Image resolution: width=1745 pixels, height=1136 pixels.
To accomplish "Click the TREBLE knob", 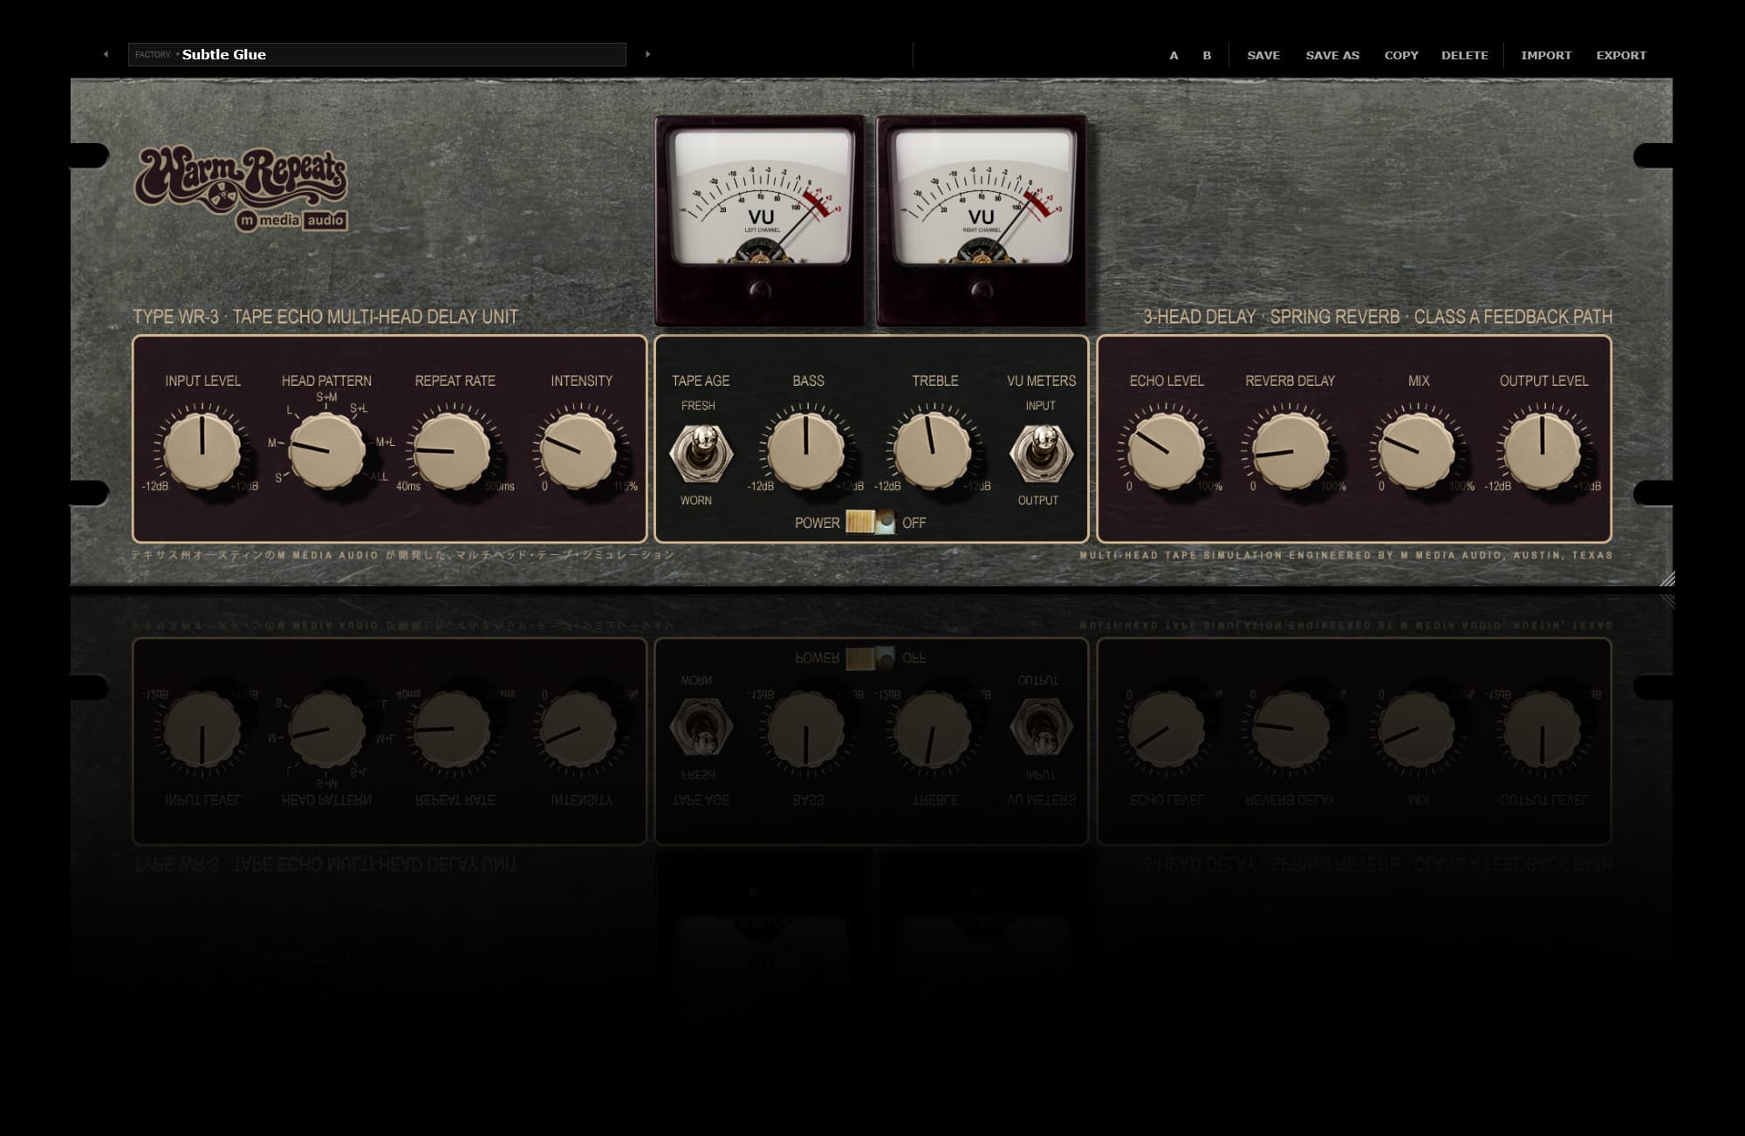I will (x=933, y=450).
